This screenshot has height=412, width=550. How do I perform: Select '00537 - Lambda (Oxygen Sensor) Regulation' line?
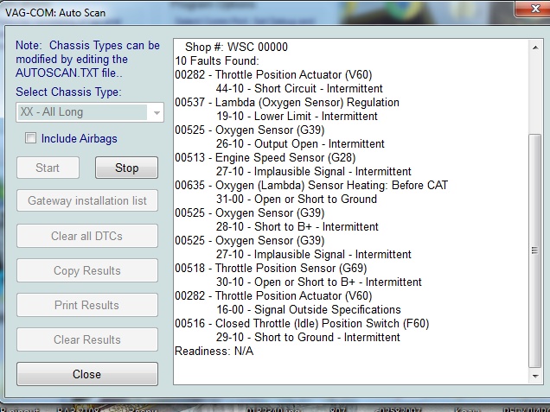point(287,102)
